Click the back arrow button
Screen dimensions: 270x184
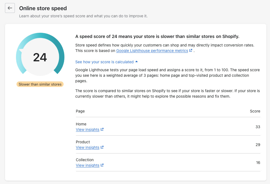[x=10, y=8]
